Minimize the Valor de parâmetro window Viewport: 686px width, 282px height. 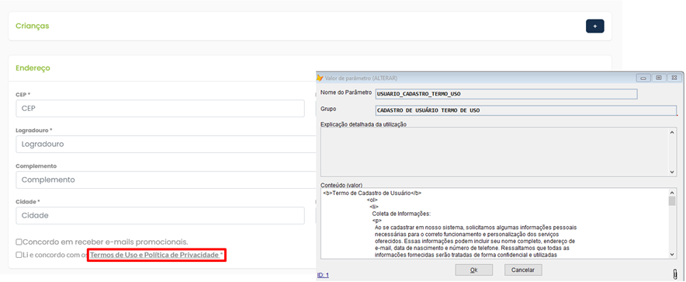(643, 78)
